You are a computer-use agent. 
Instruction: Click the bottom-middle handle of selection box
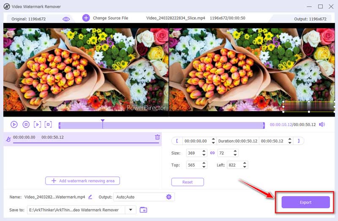tap(309, 112)
